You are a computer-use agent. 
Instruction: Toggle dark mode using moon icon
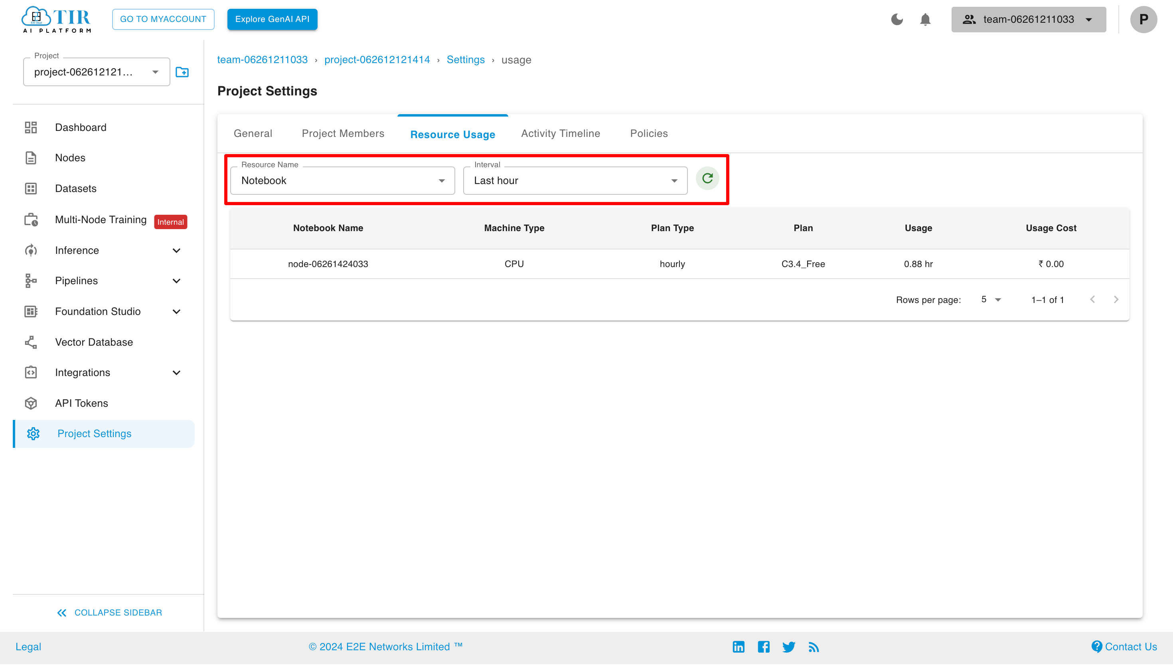897,19
